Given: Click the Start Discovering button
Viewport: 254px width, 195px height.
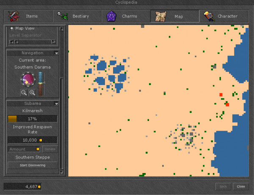Looking at the screenshot, I should (x=33, y=165).
